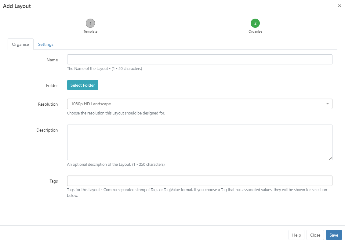Click the Organise label under step 2
The width and height of the screenshot is (345, 243).
pyautogui.click(x=255, y=31)
